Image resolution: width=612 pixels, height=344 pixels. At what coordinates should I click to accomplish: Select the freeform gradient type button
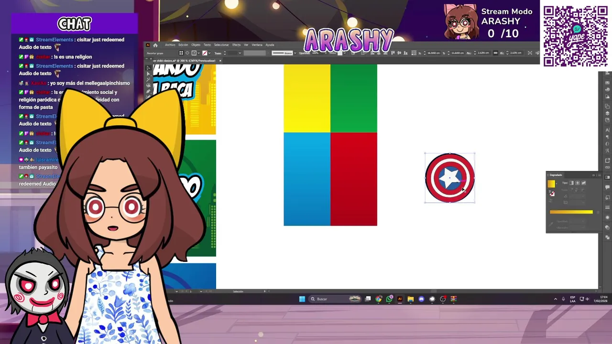[x=584, y=183]
